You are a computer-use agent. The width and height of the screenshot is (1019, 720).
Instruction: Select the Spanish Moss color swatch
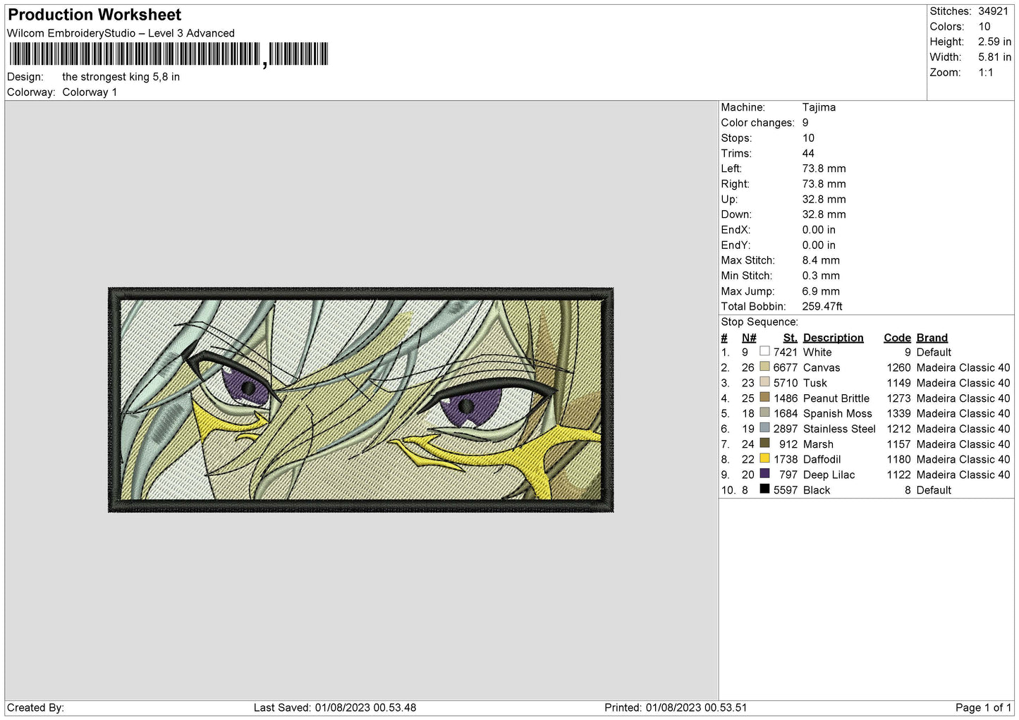click(764, 413)
